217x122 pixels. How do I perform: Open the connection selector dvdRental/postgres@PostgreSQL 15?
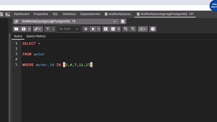coord(69,21)
